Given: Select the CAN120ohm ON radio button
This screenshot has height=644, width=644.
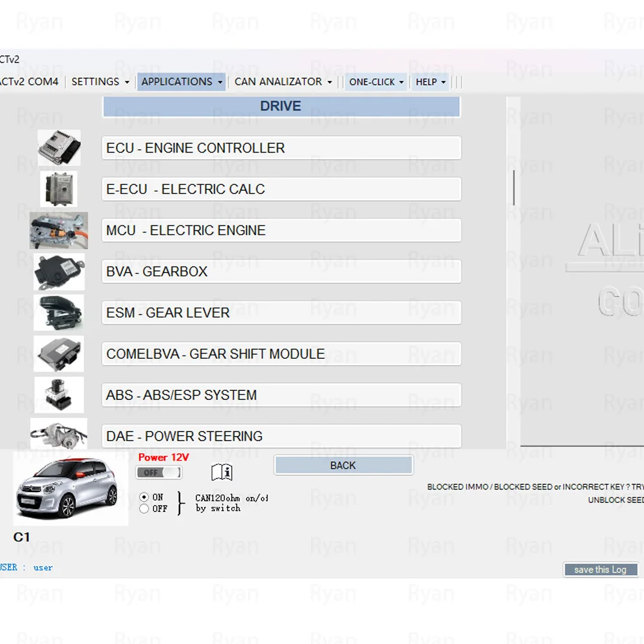Looking at the screenshot, I should point(144,497).
